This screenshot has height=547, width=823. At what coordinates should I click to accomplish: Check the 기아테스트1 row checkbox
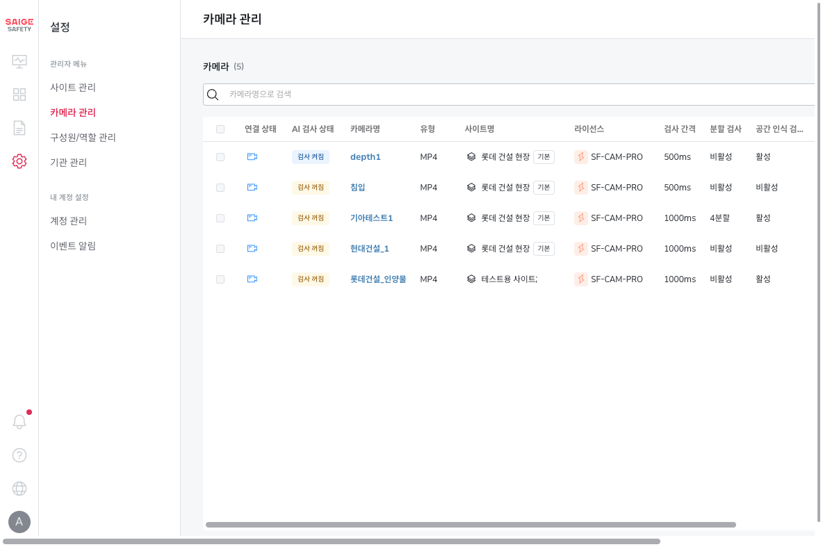click(220, 218)
